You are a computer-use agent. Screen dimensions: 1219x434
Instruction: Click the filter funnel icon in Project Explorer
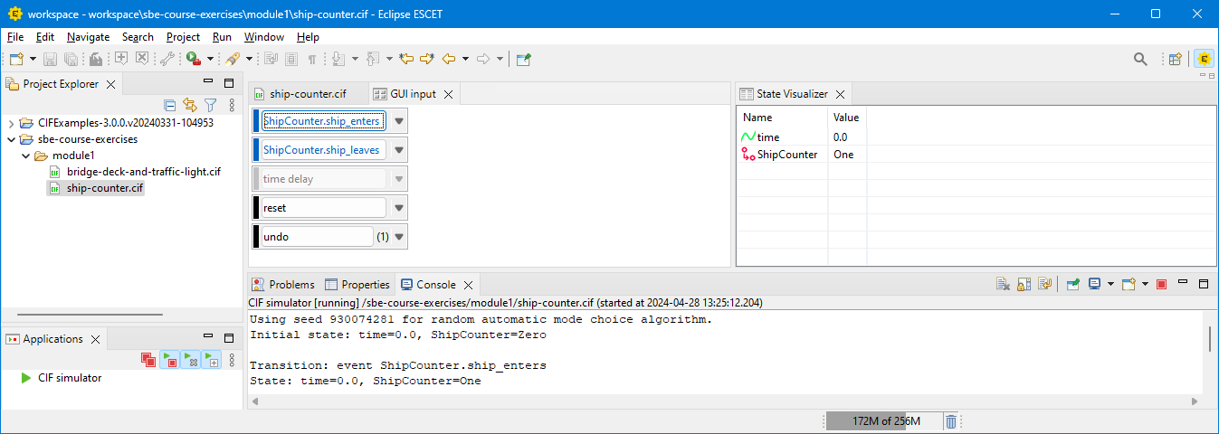[210, 105]
